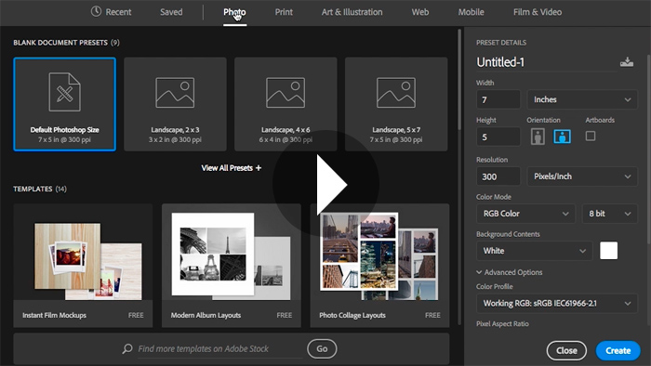Switch to the Photo tab
Screen dimensions: 651x366
[x=234, y=12]
